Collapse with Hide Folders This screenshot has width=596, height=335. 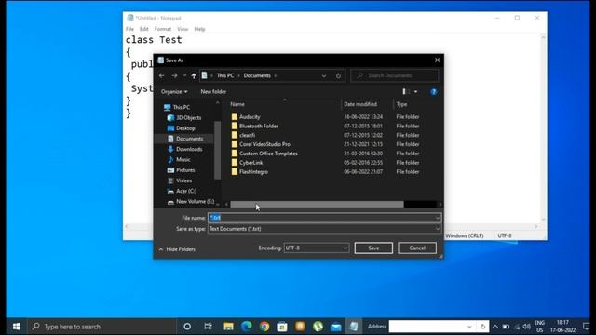177,249
